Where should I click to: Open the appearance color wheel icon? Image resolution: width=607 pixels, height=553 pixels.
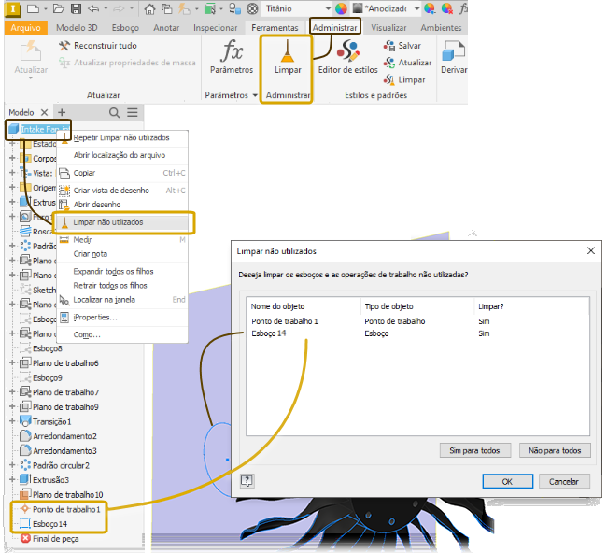[341, 8]
